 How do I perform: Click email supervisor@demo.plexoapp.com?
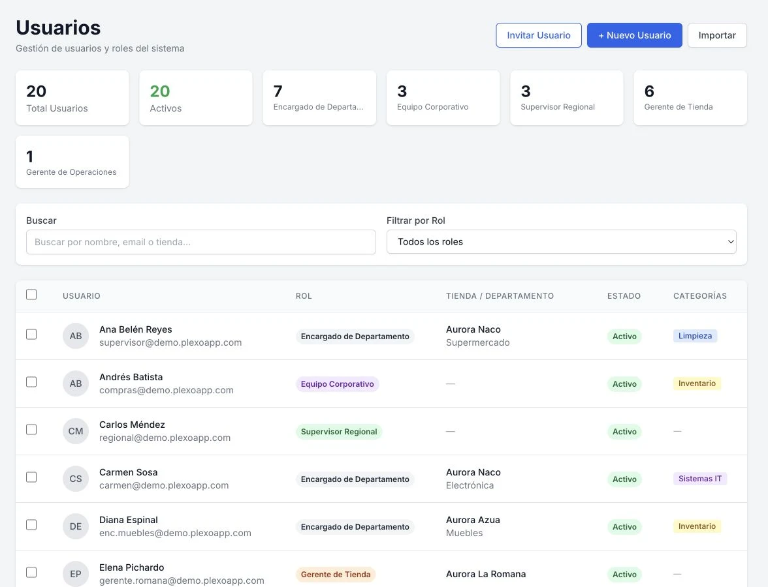click(x=170, y=343)
